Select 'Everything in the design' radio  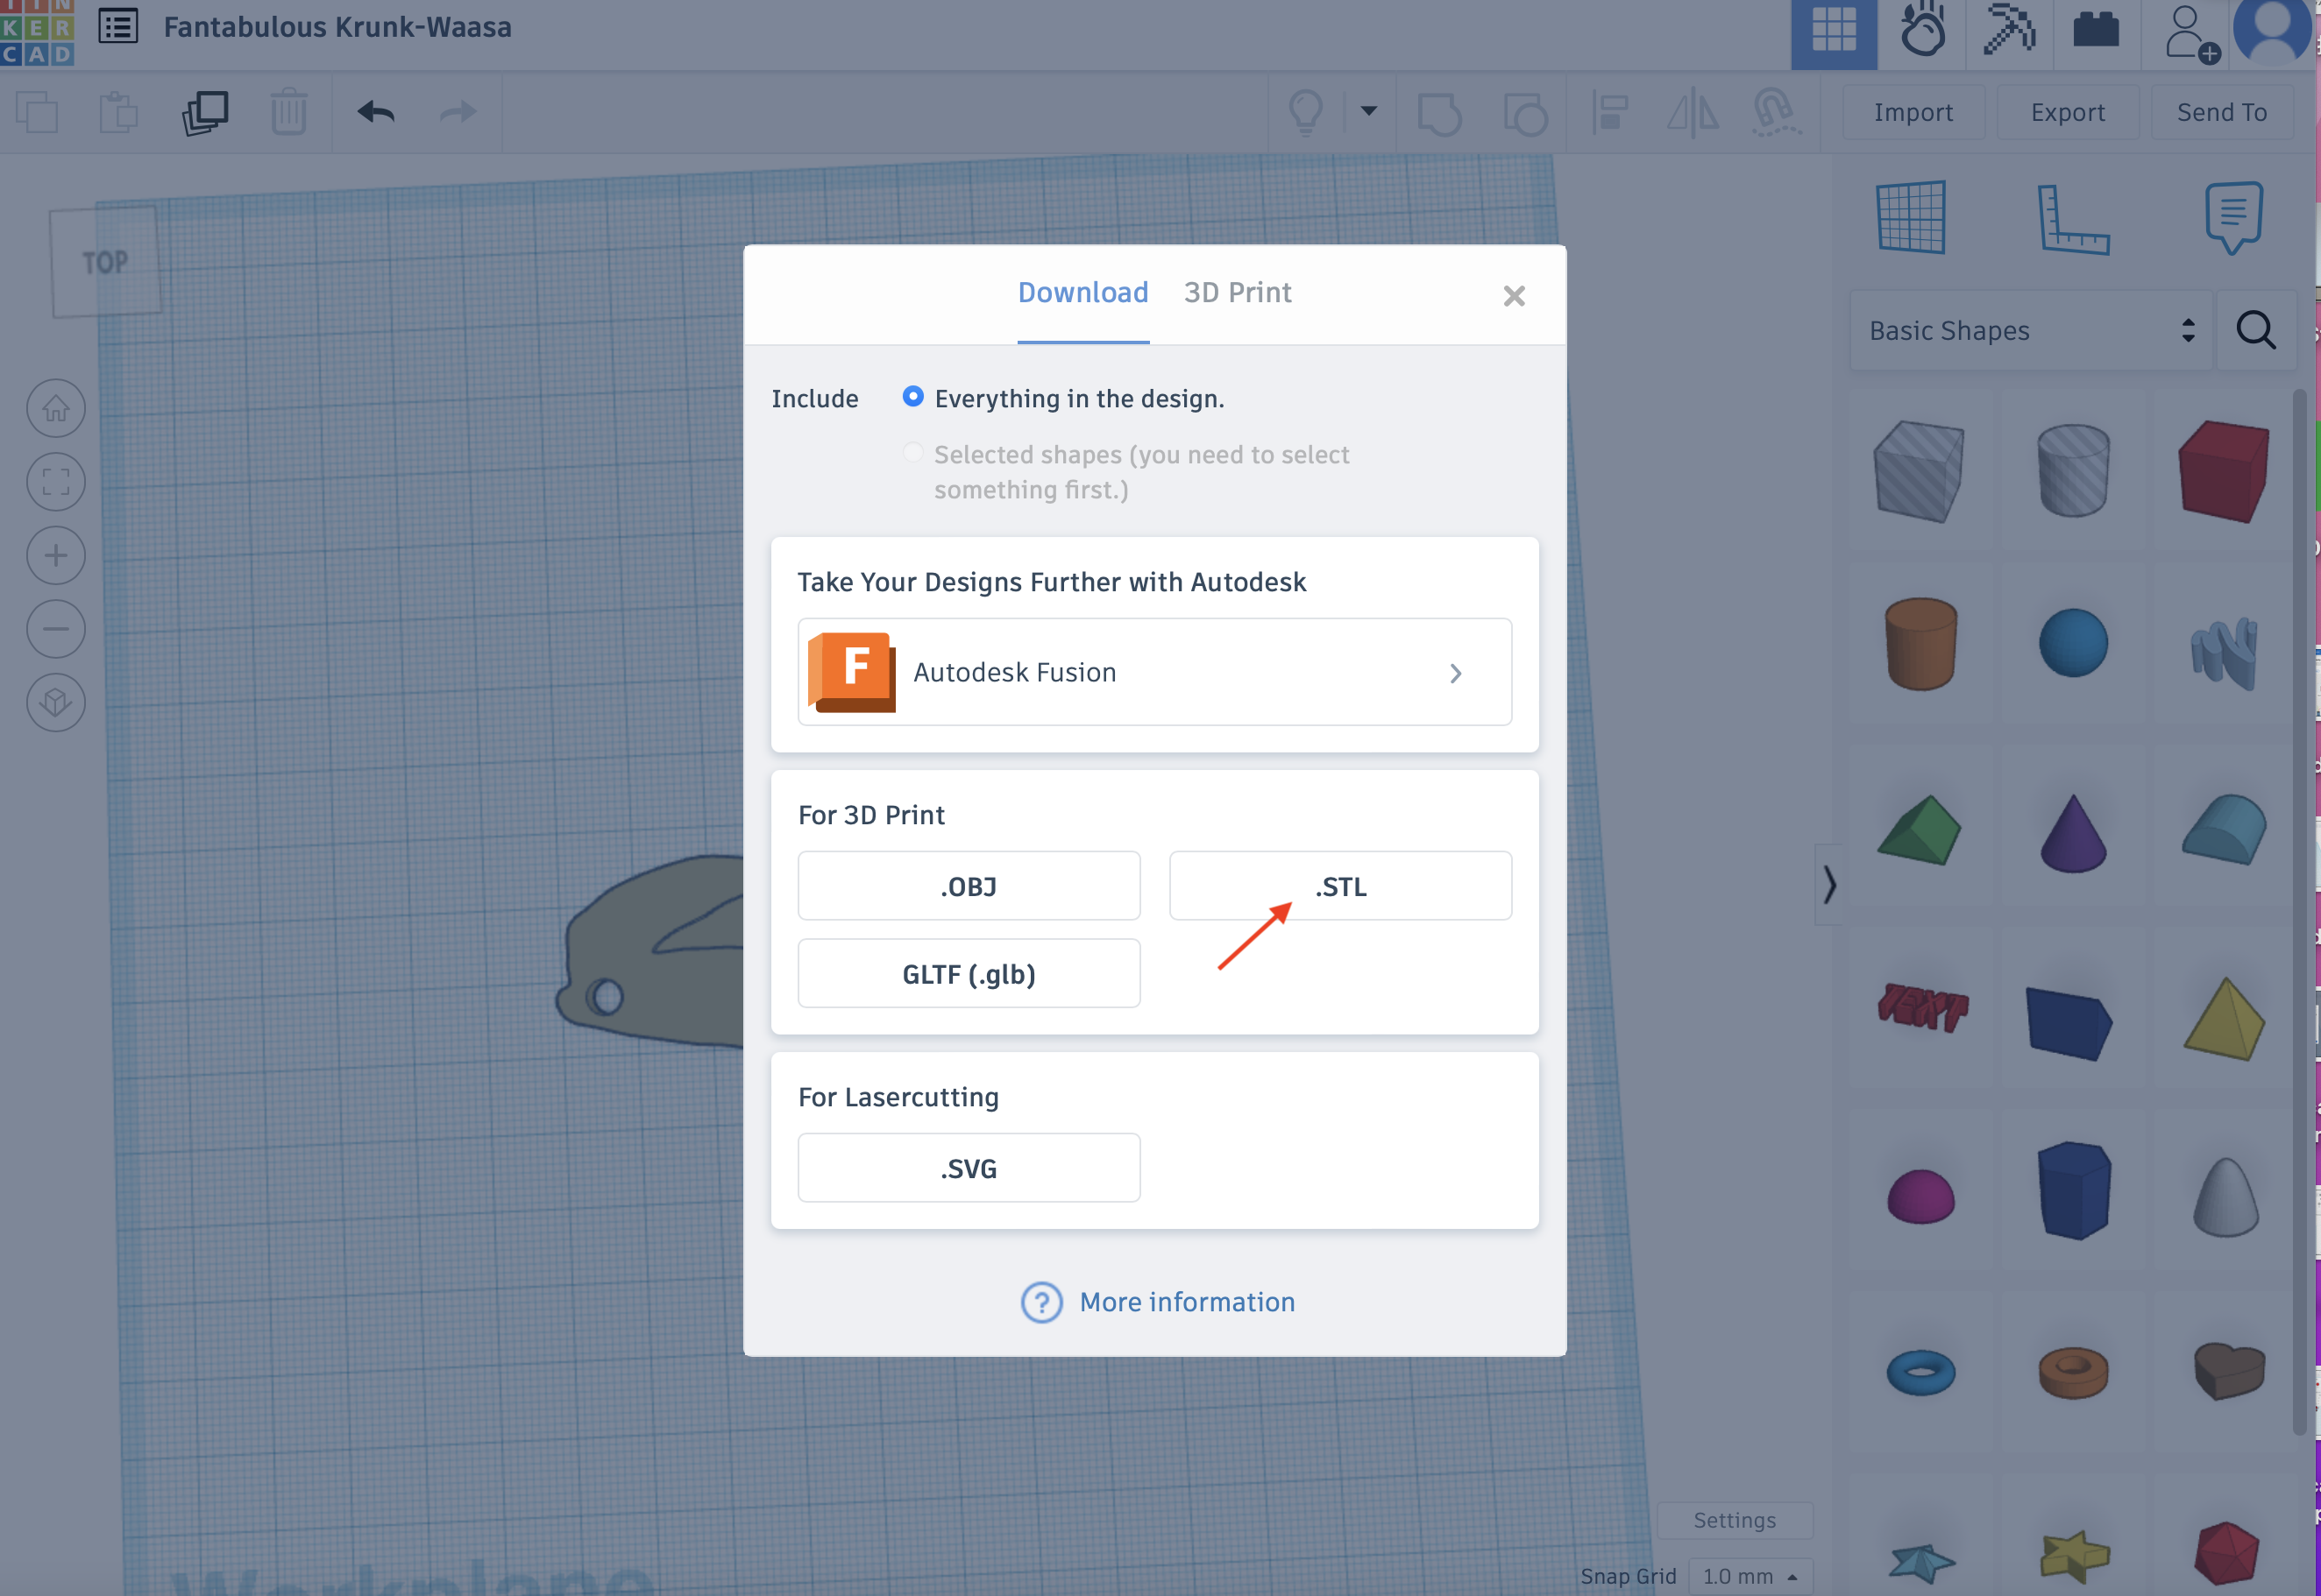[912, 397]
